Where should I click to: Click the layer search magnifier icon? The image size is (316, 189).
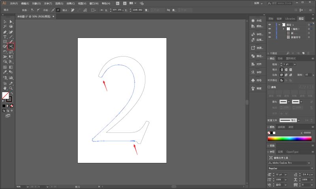click(x=288, y=53)
